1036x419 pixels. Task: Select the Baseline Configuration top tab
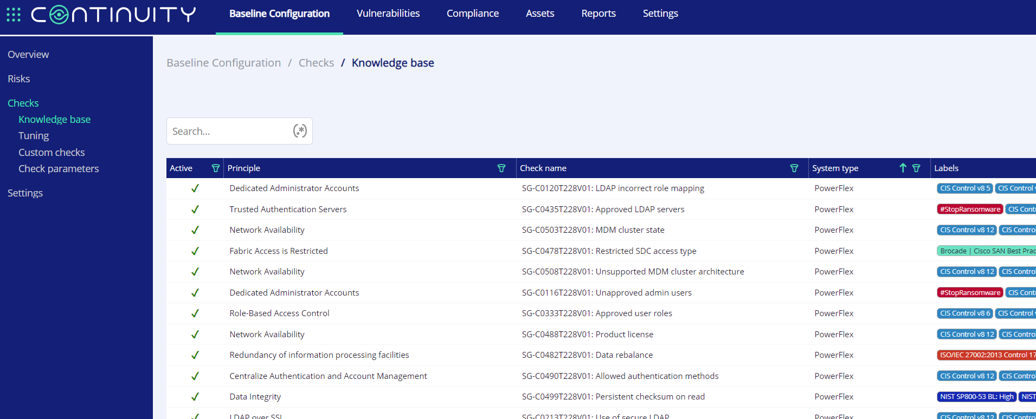point(279,14)
